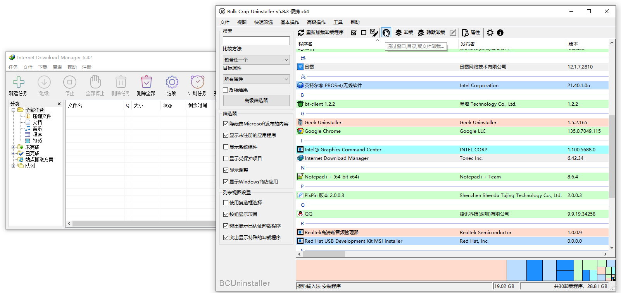The height and width of the screenshot is (293, 621).
Task: Click the 静默卸载 quiet uninstall icon
Action: pos(421,33)
